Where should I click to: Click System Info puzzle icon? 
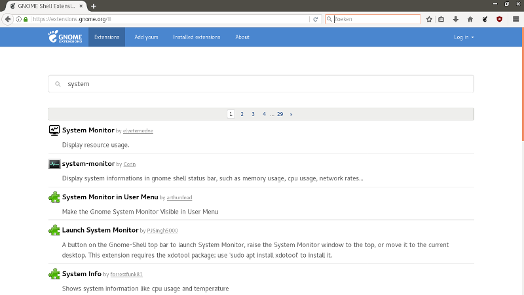click(54, 274)
